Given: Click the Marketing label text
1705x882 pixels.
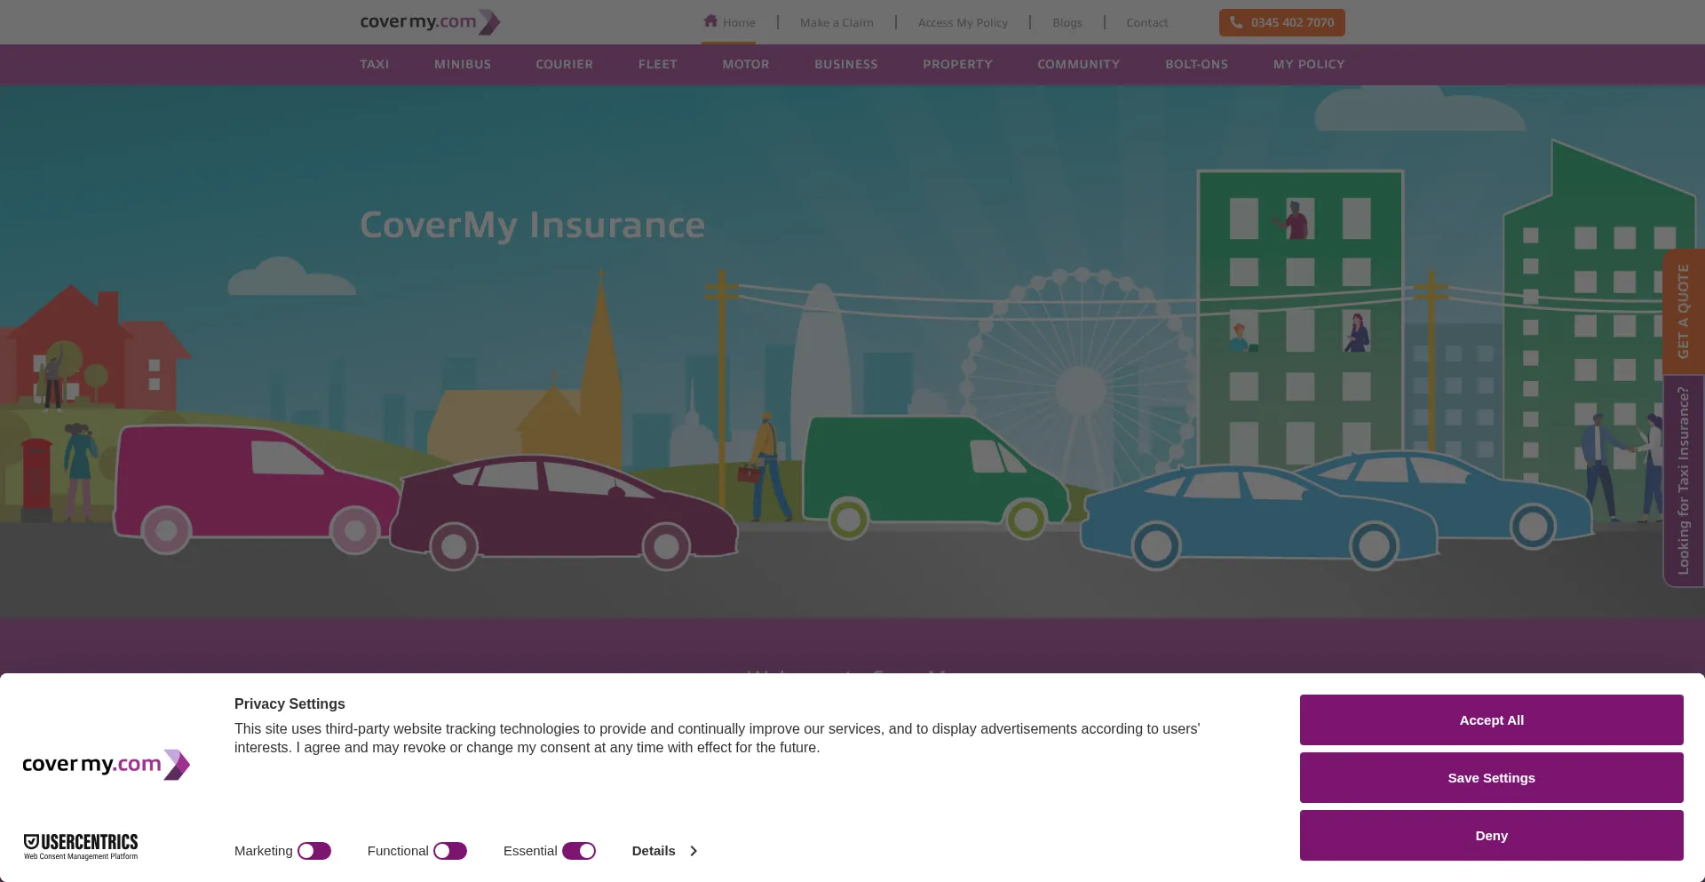Looking at the screenshot, I should click(263, 851).
